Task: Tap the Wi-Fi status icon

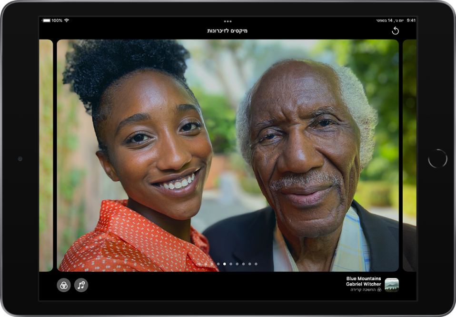Action: [x=67, y=20]
